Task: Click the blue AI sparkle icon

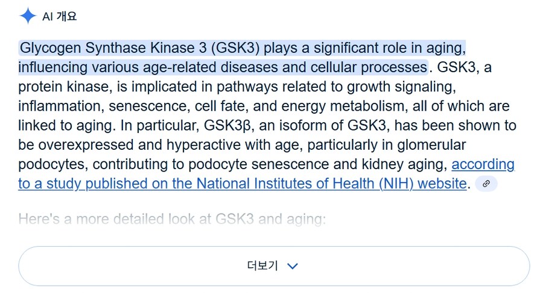Action: pyautogui.click(x=28, y=16)
